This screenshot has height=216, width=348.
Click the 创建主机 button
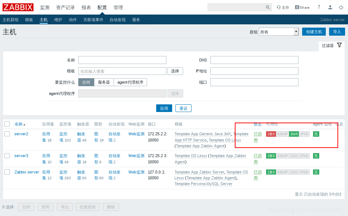point(314,32)
